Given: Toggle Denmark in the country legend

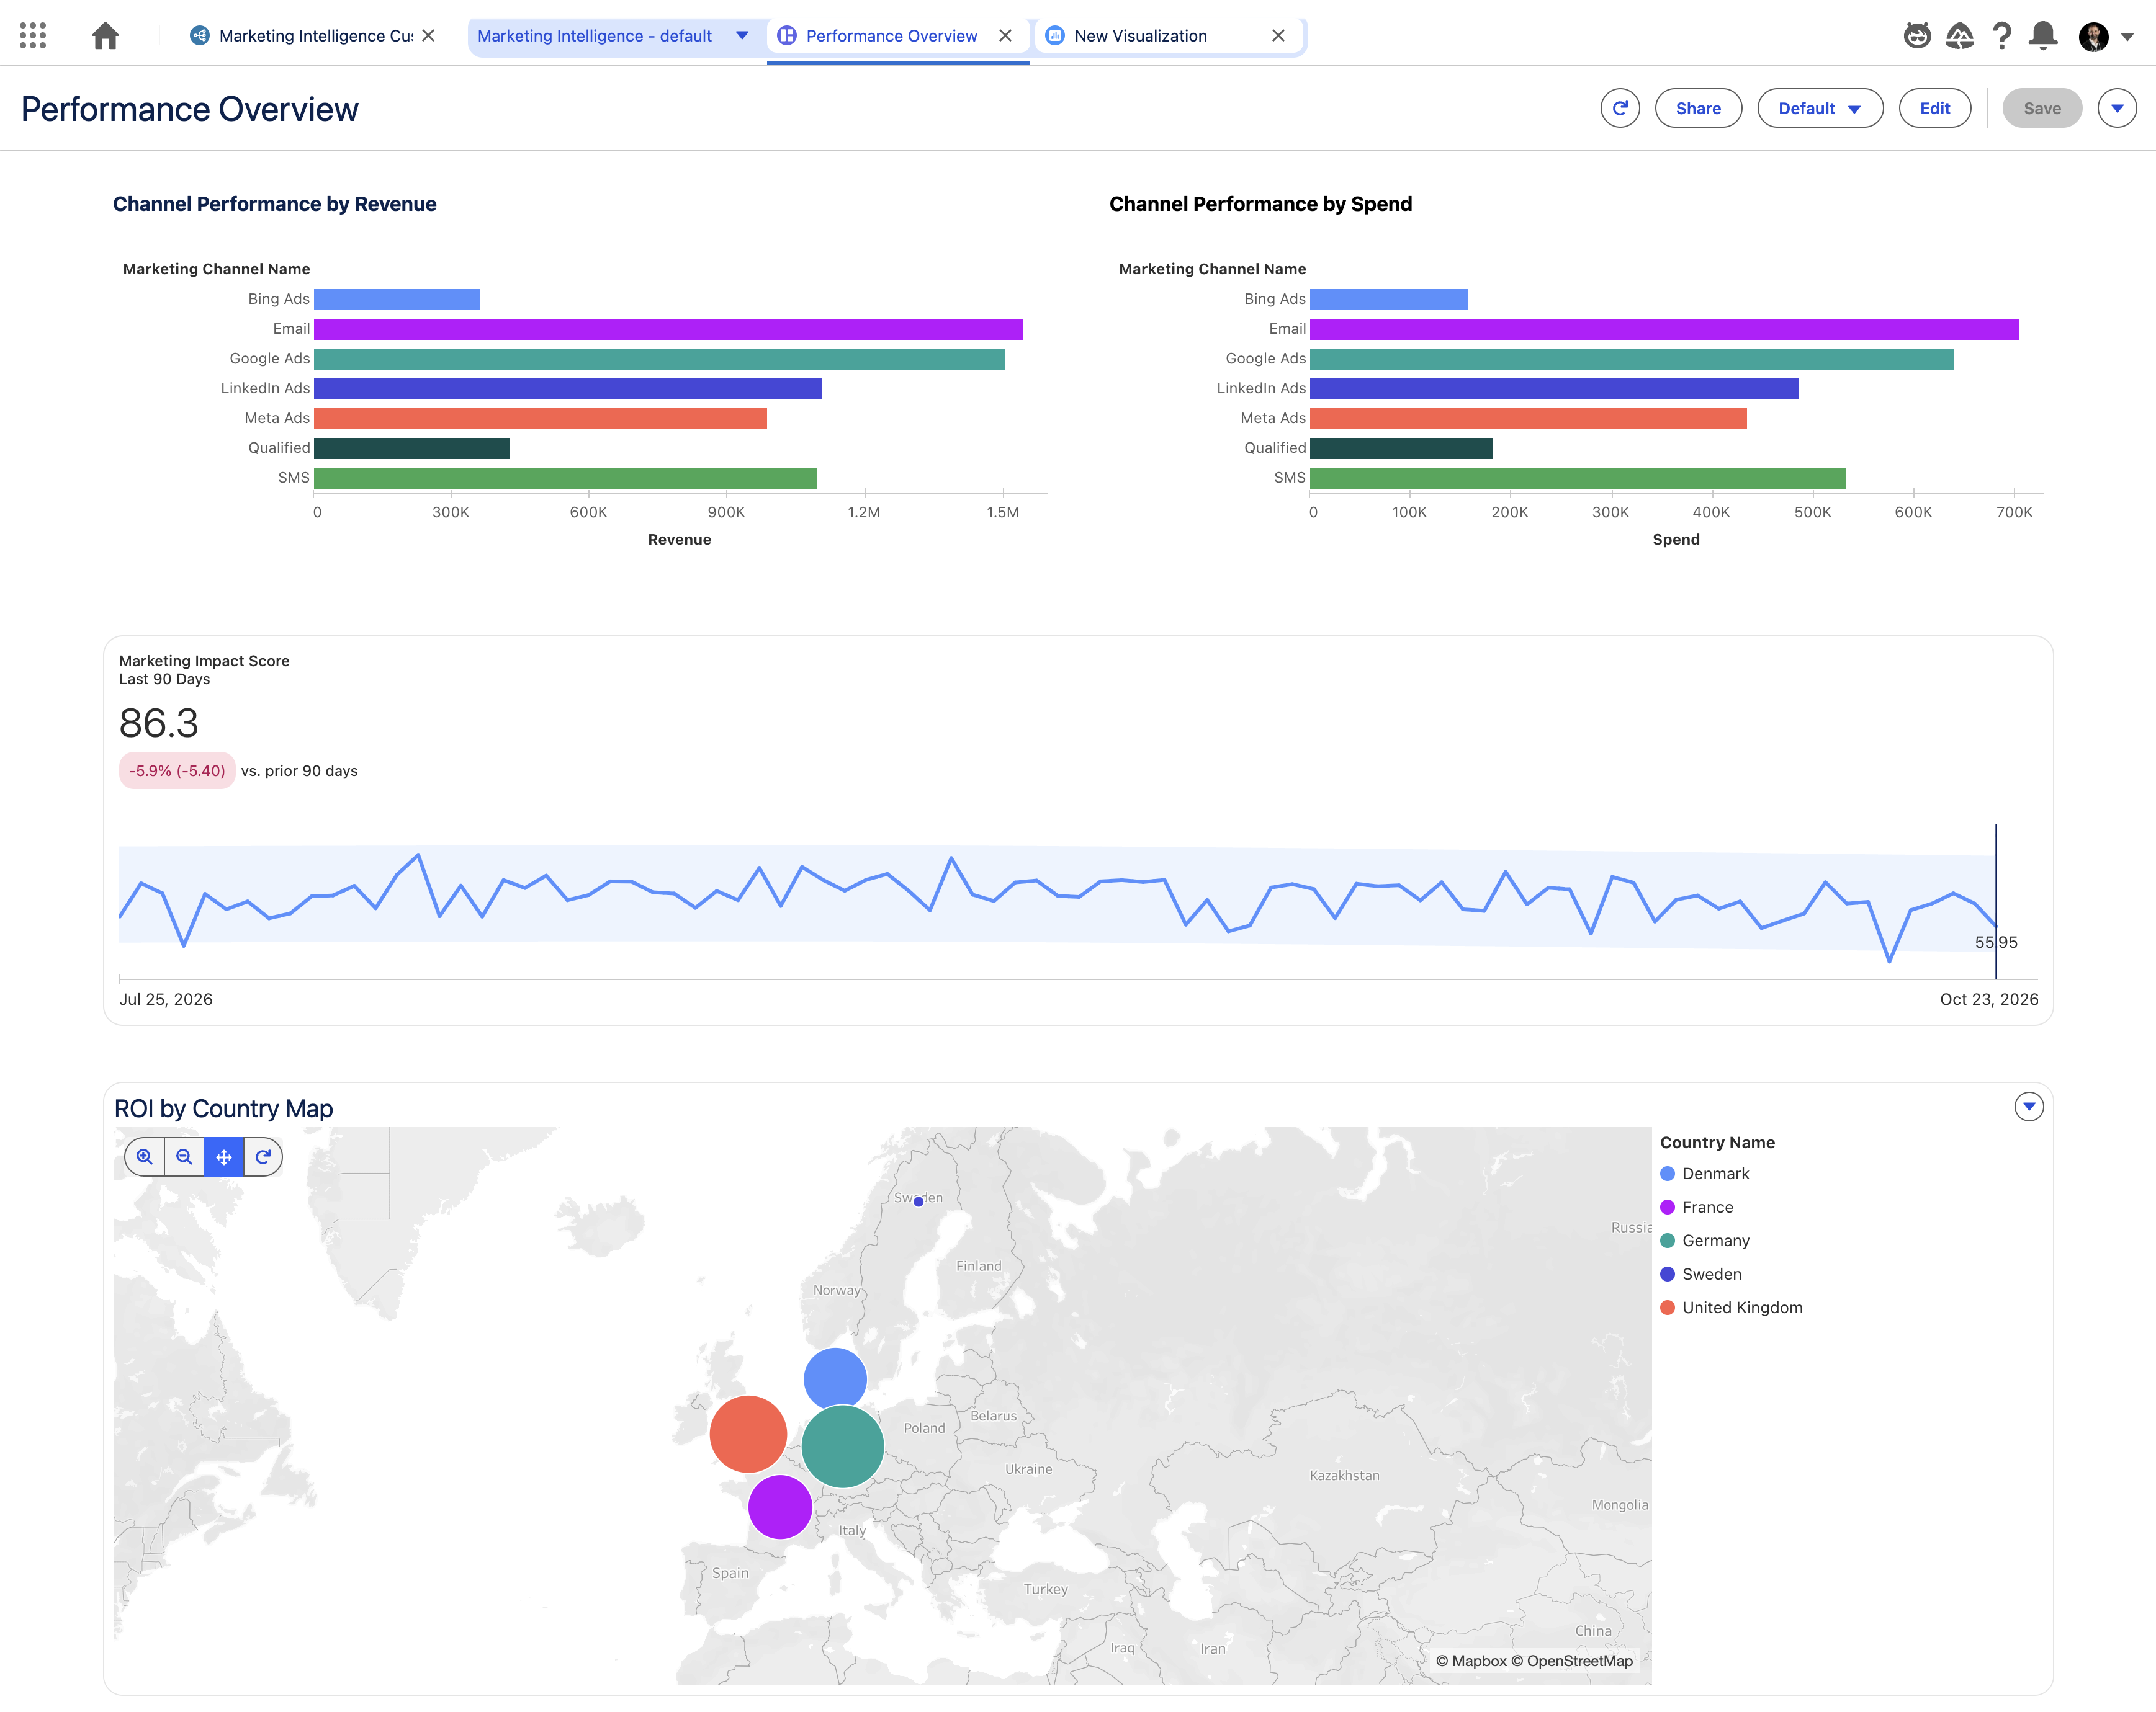Looking at the screenshot, I should 1705,1174.
